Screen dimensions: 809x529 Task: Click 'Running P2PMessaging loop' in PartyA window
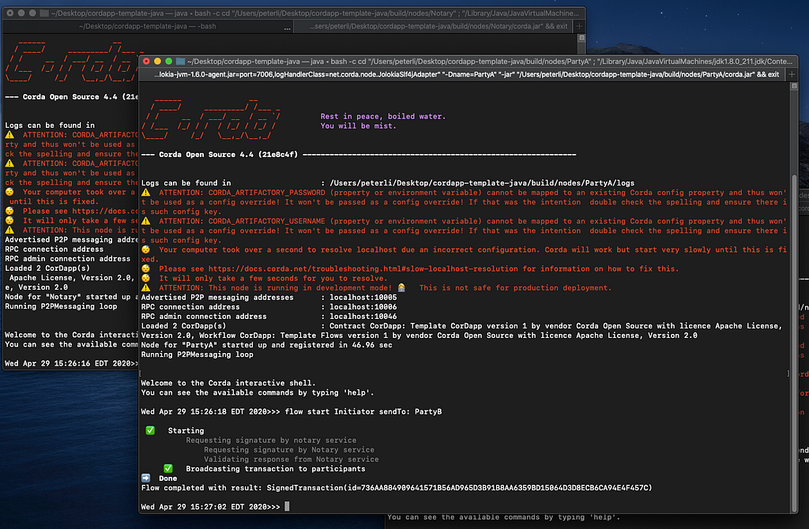pos(197,355)
